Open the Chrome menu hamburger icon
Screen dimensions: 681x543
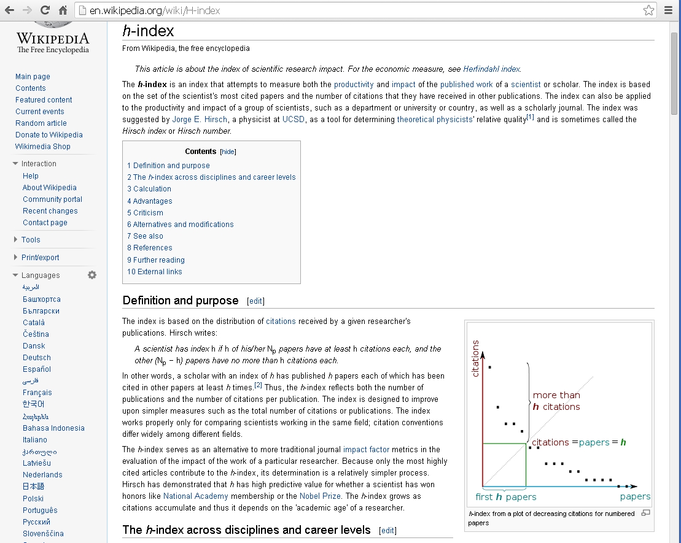point(668,10)
